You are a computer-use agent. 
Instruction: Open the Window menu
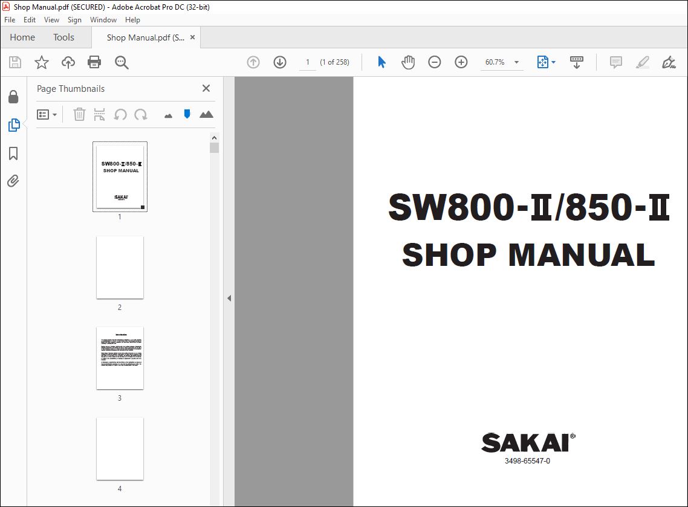coord(103,20)
